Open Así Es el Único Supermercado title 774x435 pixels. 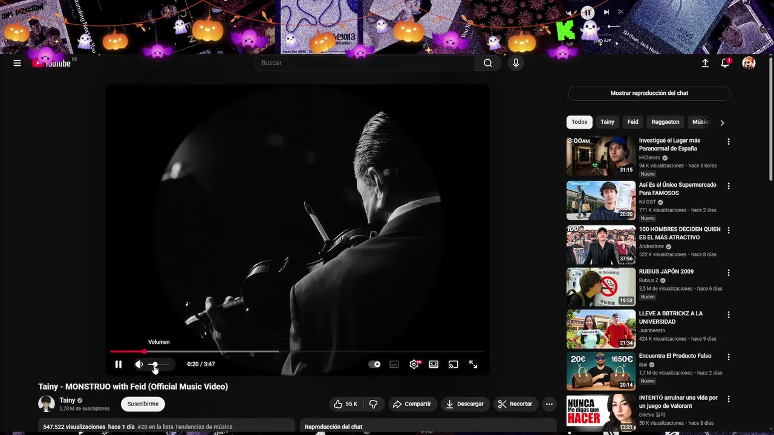(677, 189)
